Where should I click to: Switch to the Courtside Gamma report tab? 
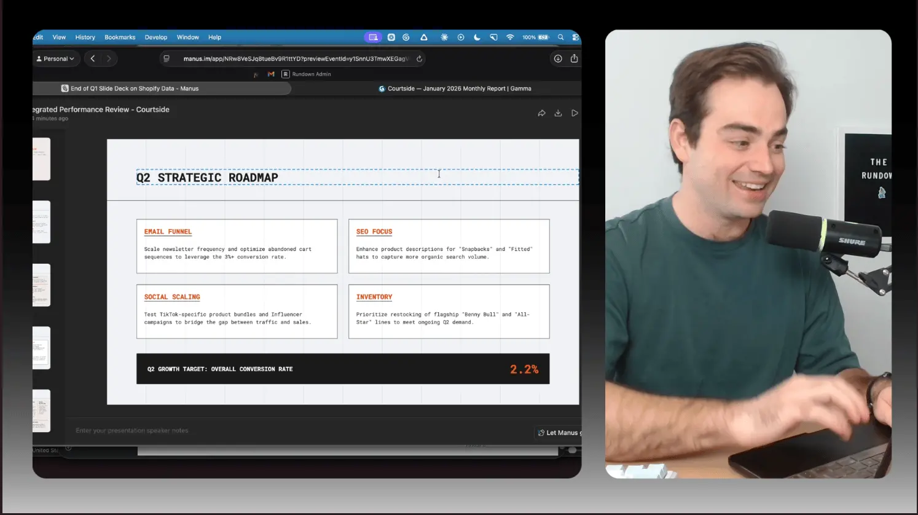tap(455, 88)
